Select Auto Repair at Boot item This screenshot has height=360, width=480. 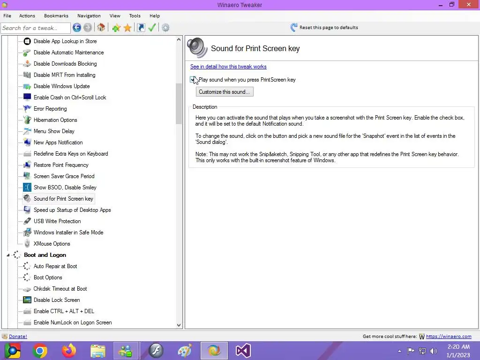click(x=55, y=266)
